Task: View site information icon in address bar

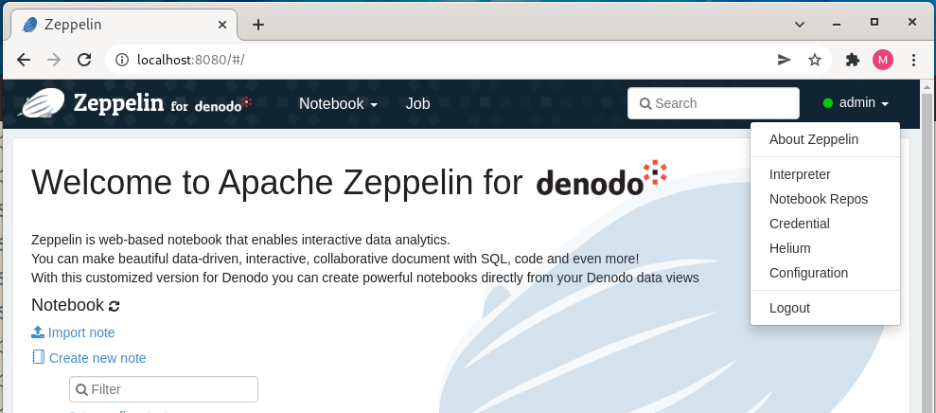Action: click(122, 60)
